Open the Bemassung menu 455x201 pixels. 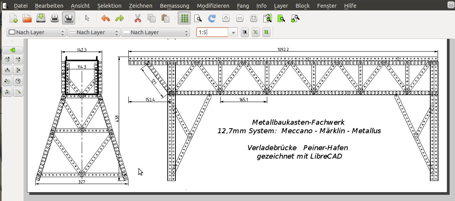[x=174, y=5]
